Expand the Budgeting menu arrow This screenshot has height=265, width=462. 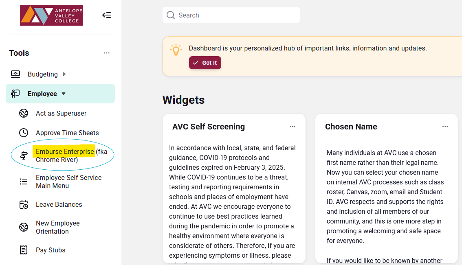point(64,74)
